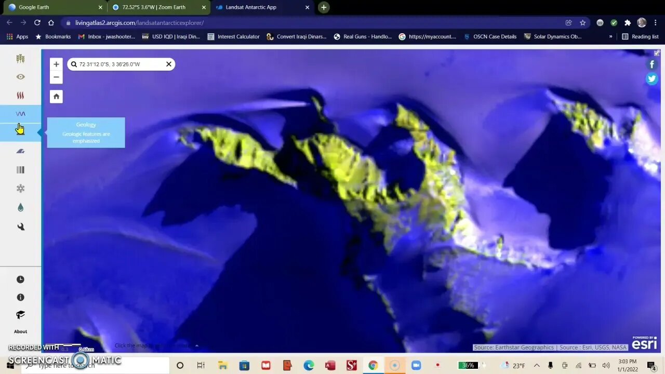Screen dimensions: 665x374
Task: Open the Chrome profile avatar
Action: click(x=642, y=23)
